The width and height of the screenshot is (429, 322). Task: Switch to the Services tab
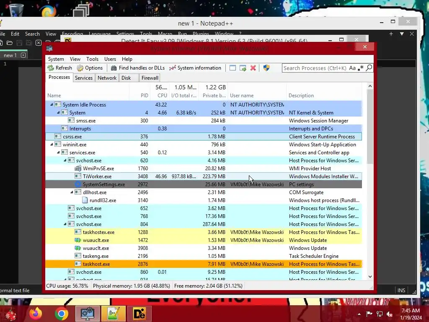84,78
